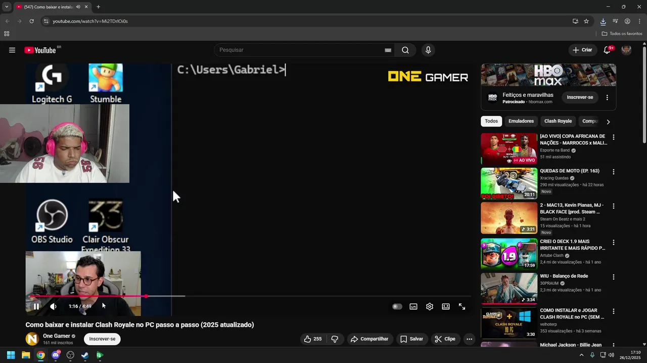Open Steam from taskbar
This screenshot has height=363, width=647.
pyautogui.click(x=85, y=355)
